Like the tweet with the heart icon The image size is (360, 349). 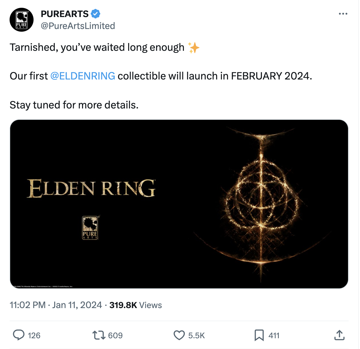(x=179, y=335)
